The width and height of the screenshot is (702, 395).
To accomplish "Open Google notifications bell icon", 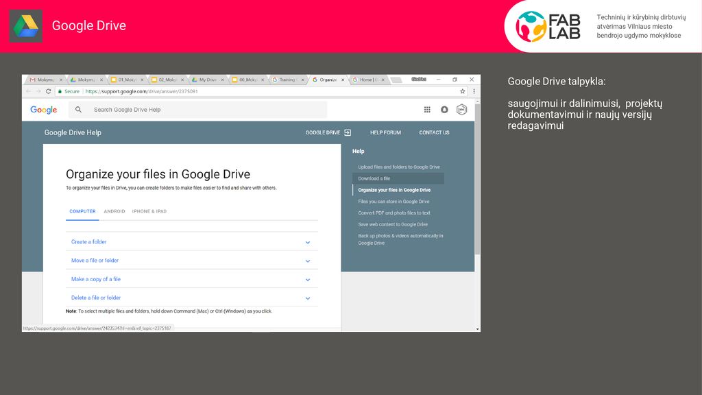I will 444,110.
